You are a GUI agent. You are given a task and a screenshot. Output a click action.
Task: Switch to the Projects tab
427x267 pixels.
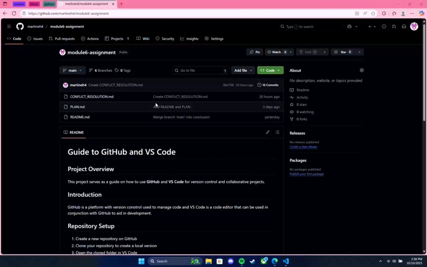(x=117, y=39)
